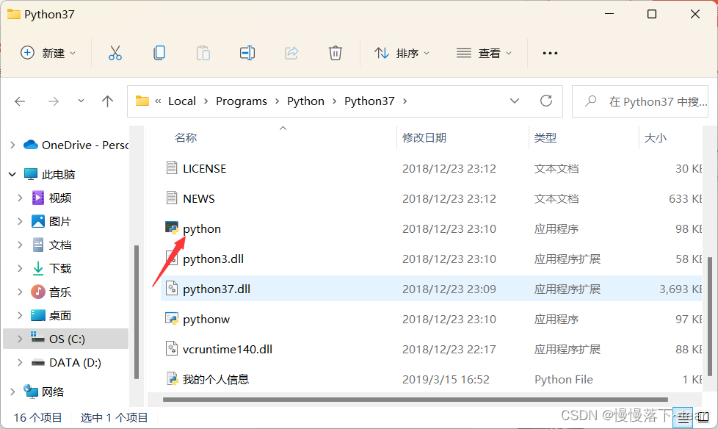Click the LICENSE document icon

[x=172, y=167]
